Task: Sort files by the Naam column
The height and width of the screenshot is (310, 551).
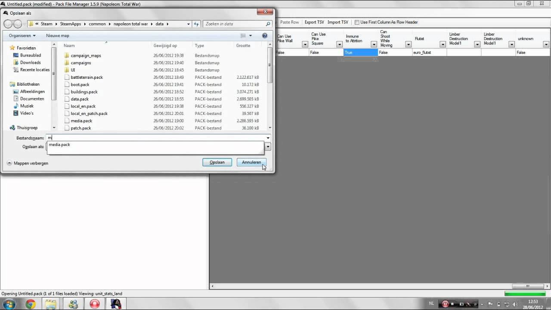Action: coord(69,46)
